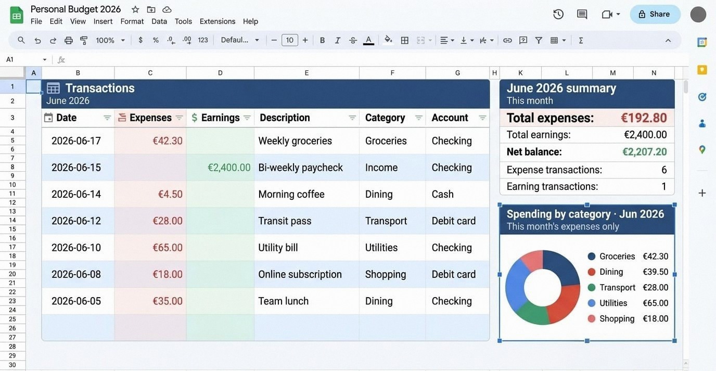Image resolution: width=716 pixels, height=371 pixels.
Task: Create a filter with funnel icon
Action: 539,40
